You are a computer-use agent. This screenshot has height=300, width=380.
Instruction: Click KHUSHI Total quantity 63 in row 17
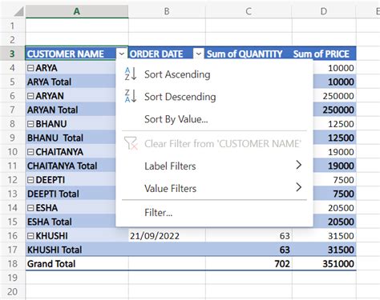click(249, 250)
